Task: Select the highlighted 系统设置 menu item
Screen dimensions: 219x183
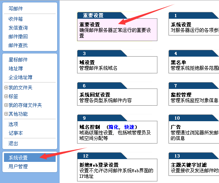Action: [x=30, y=157]
